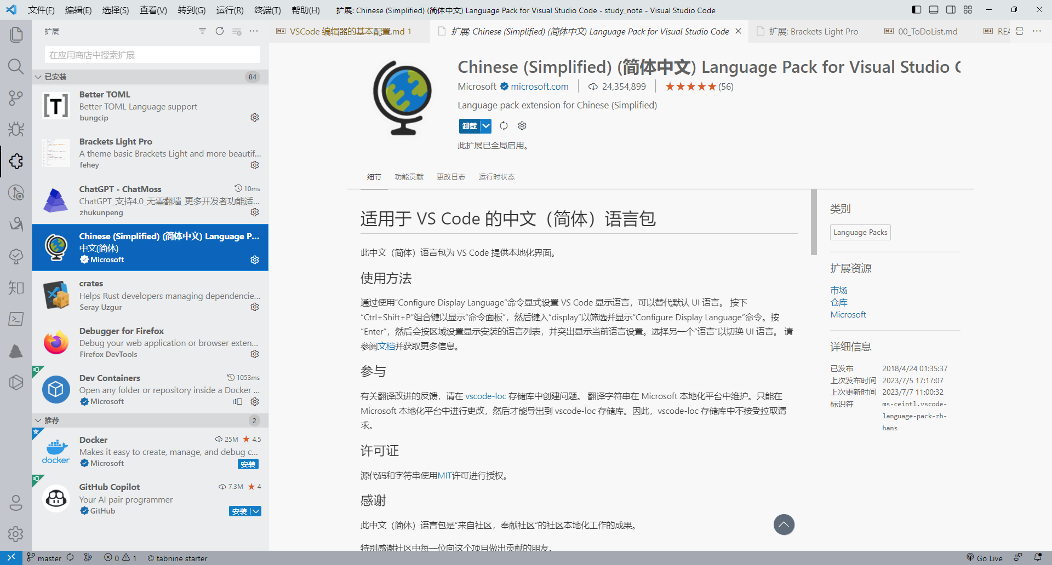Select the Extensions icon in the activity bar
This screenshot has width=1052, height=565.
(x=16, y=161)
